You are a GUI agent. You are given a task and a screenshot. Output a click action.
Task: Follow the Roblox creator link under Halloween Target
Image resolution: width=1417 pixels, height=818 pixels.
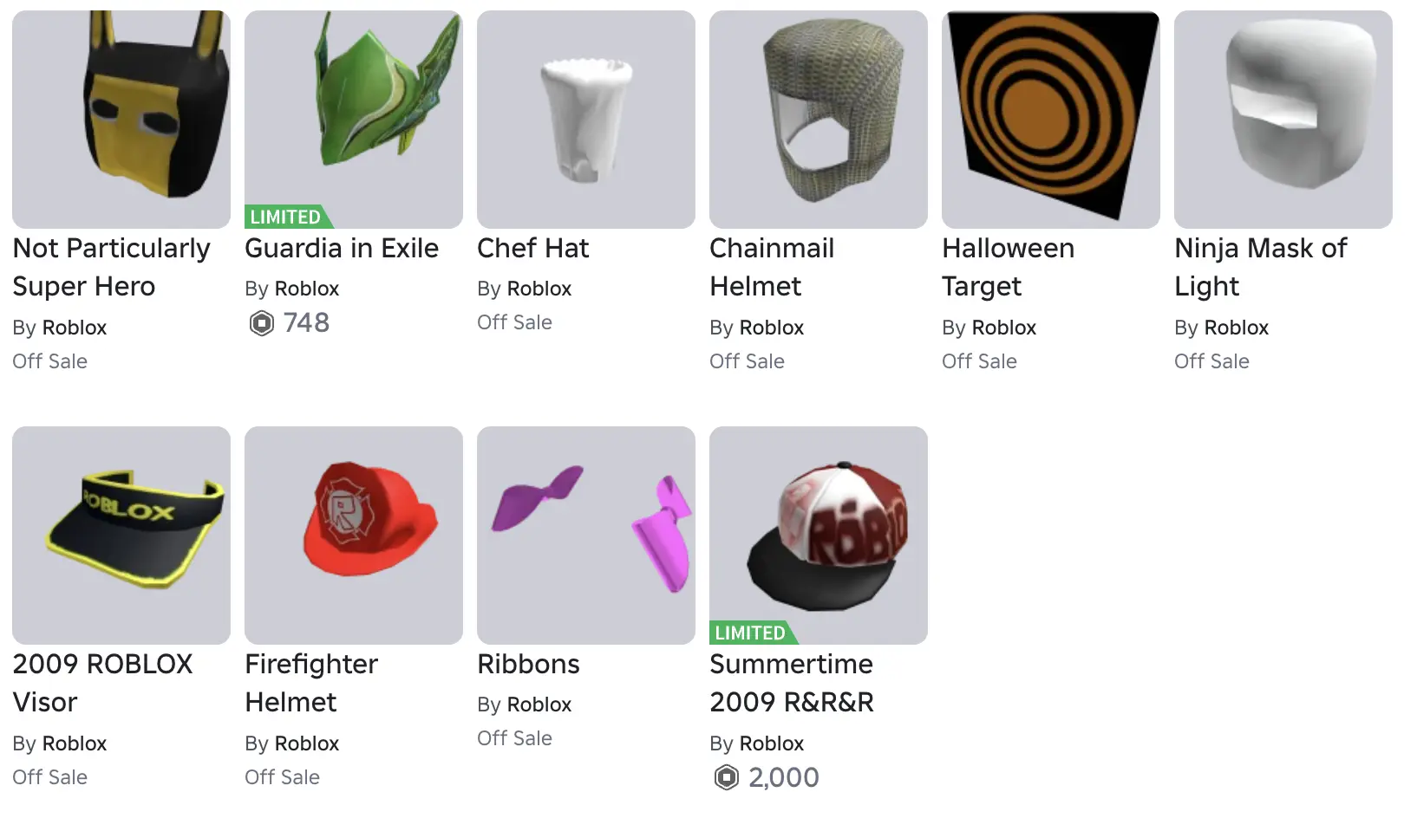[1004, 328]
